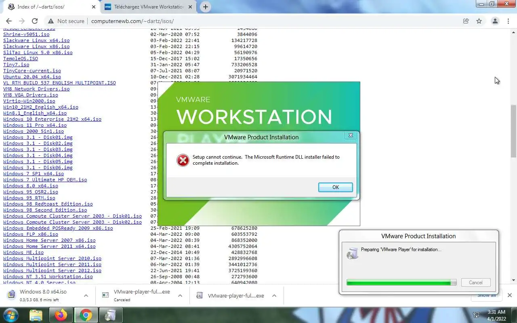The image size is (517, 323).
Task: Open Slackware Linux x64.iso link
Action: [36, 40]
